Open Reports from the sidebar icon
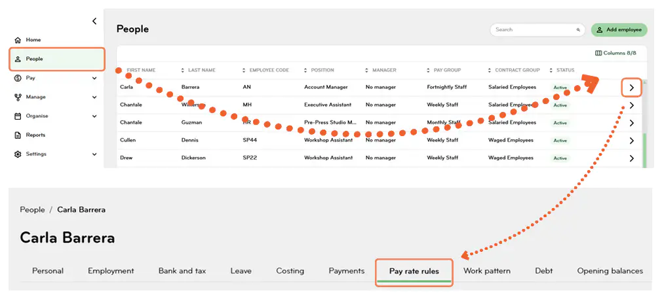Image resolution: width=662 pixels, height=297 pixels. click(18, 135)
